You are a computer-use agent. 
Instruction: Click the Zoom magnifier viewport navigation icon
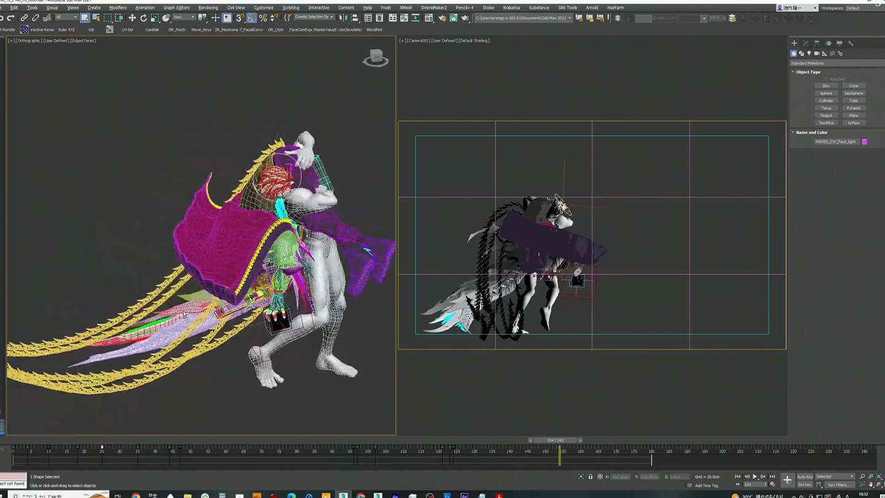pyautogui.click(x=862, y=476)
